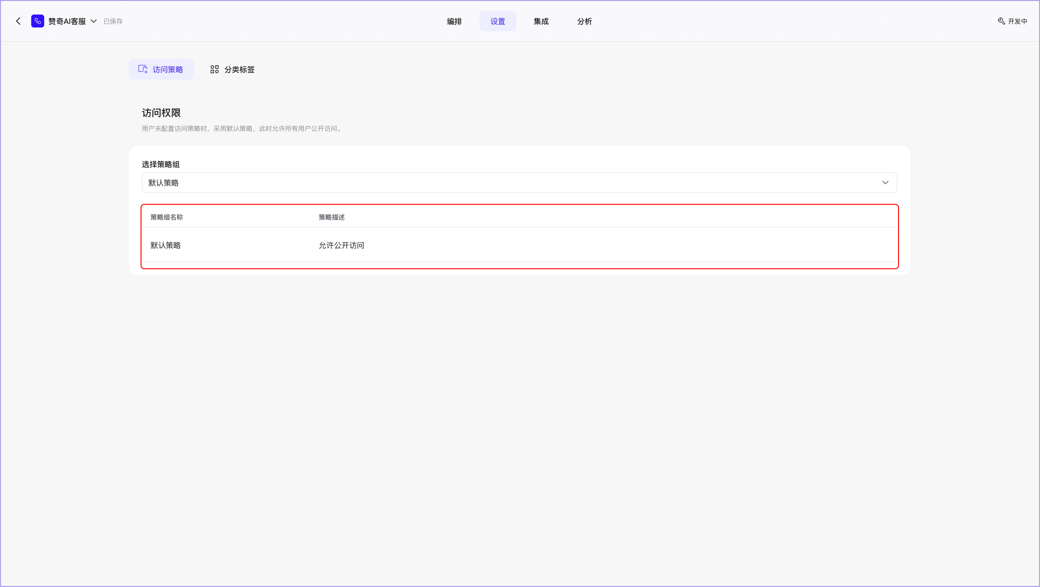Click the 访问策略 tab icon
Image resolution: width=1040 pixels, height=587 pixels.
tap(143, 69)
